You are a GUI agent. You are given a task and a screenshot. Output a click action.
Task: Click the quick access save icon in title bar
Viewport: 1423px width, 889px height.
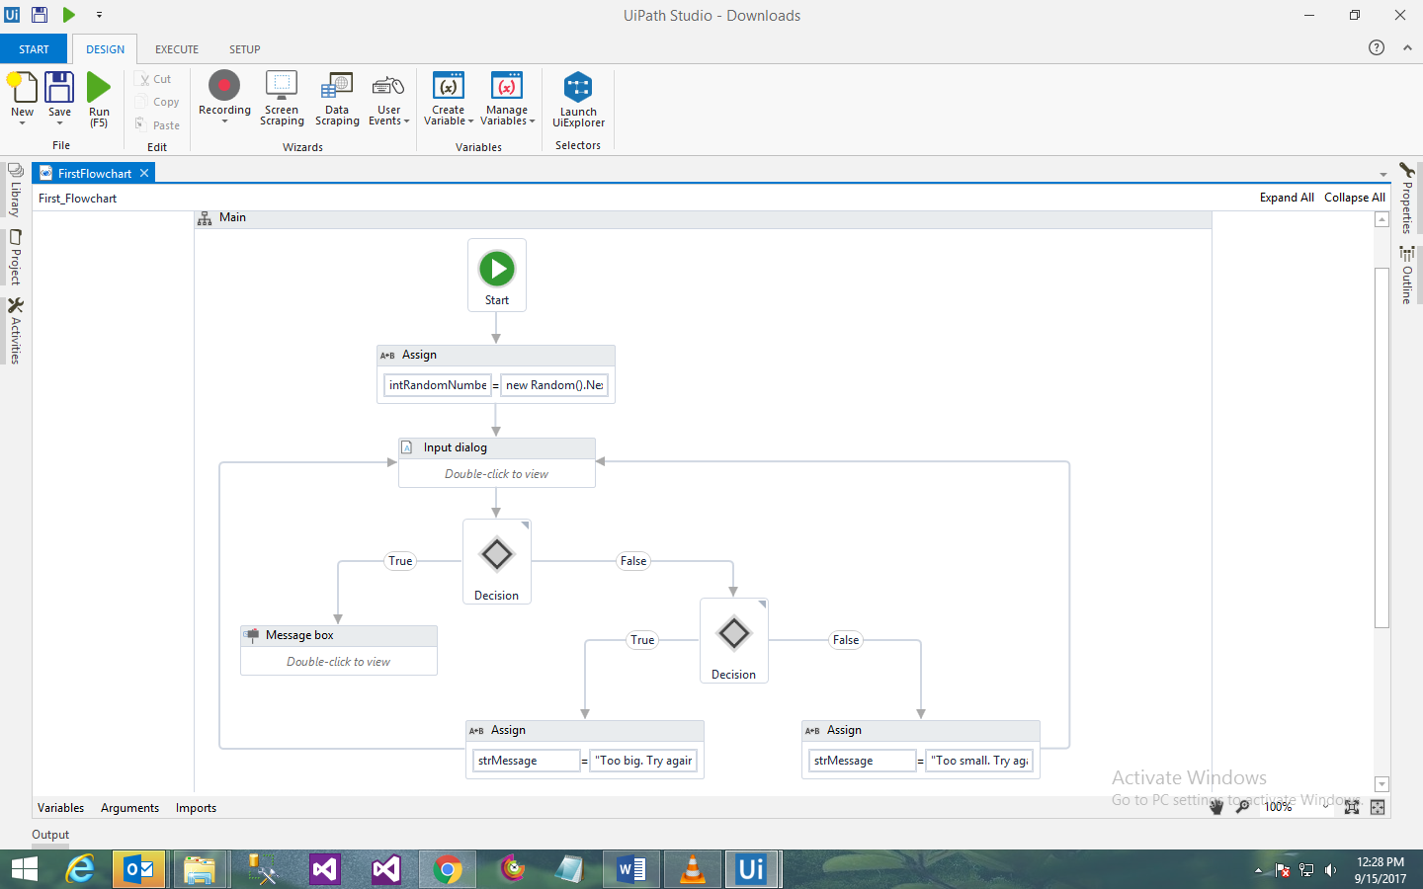(x=40, y=15)
